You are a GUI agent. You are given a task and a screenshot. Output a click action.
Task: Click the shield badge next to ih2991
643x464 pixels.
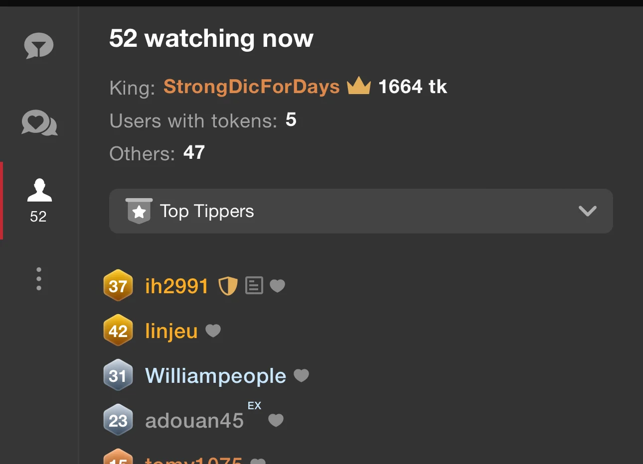click(x=228, y=286)
